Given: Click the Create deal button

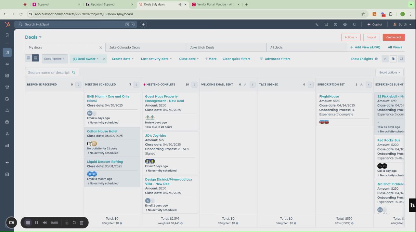Looking at the screenshot, I should coord(394,37).
